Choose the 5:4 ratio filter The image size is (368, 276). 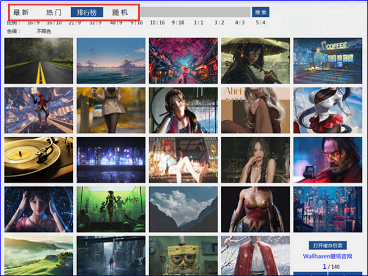[261, 23]
